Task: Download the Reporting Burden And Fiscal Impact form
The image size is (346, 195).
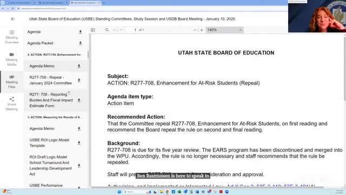Action: (x=79, y=100)
